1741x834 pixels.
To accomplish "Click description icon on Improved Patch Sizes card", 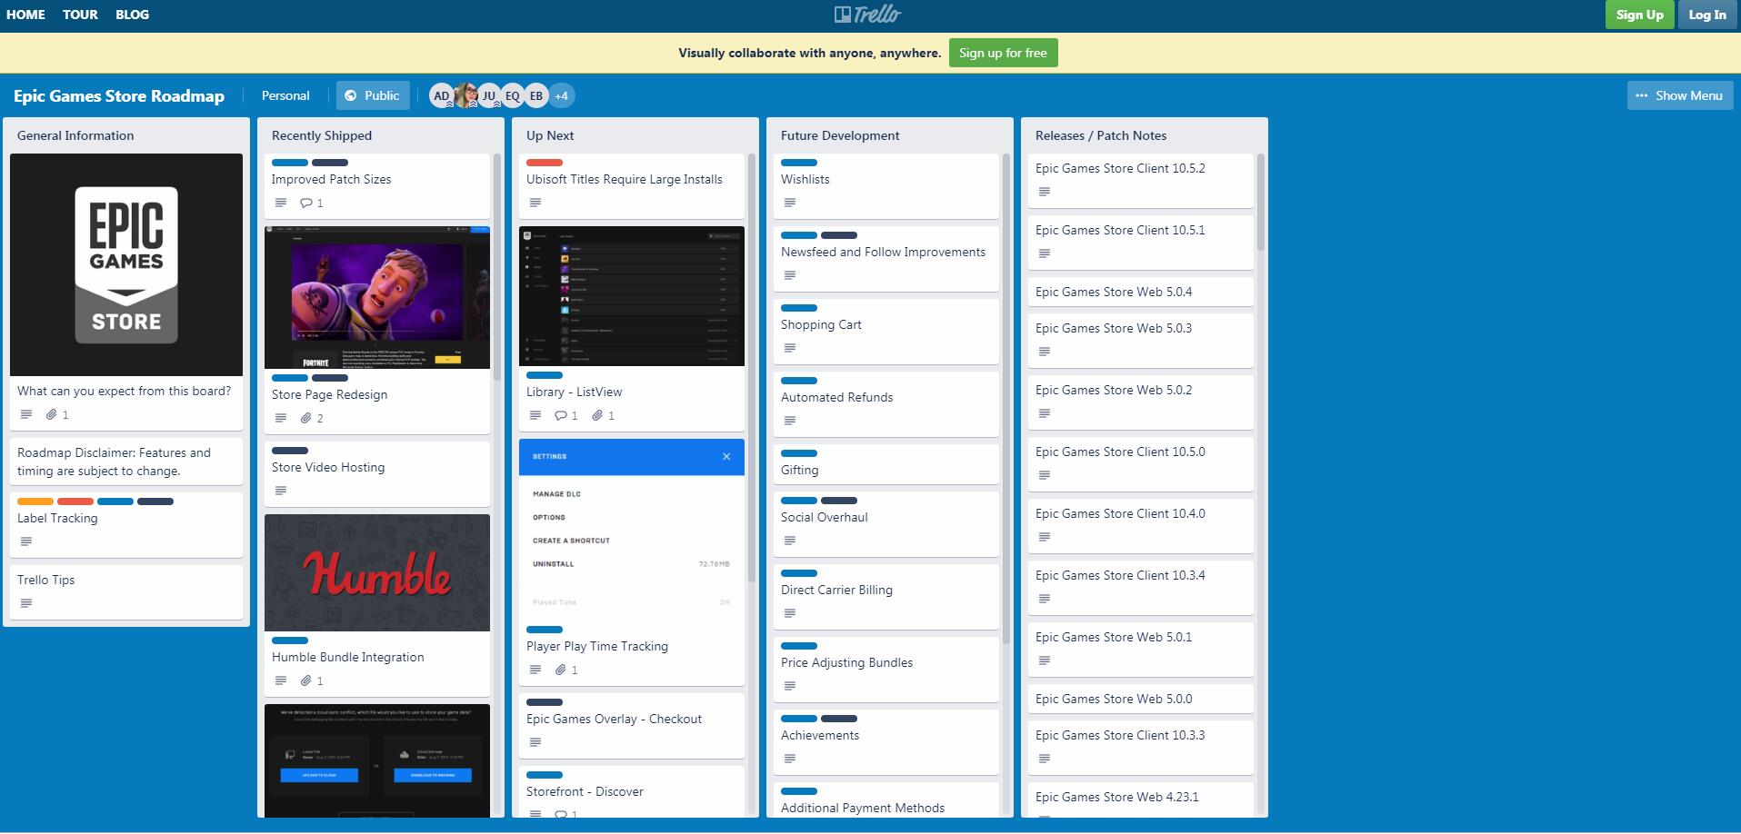I will point(281,203).
